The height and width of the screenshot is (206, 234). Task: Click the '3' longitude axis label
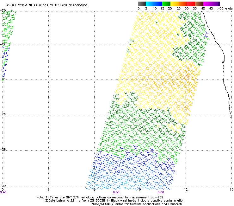pos(48,190)
